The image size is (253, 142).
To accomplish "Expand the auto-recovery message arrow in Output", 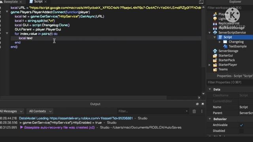I will [21, 127].
